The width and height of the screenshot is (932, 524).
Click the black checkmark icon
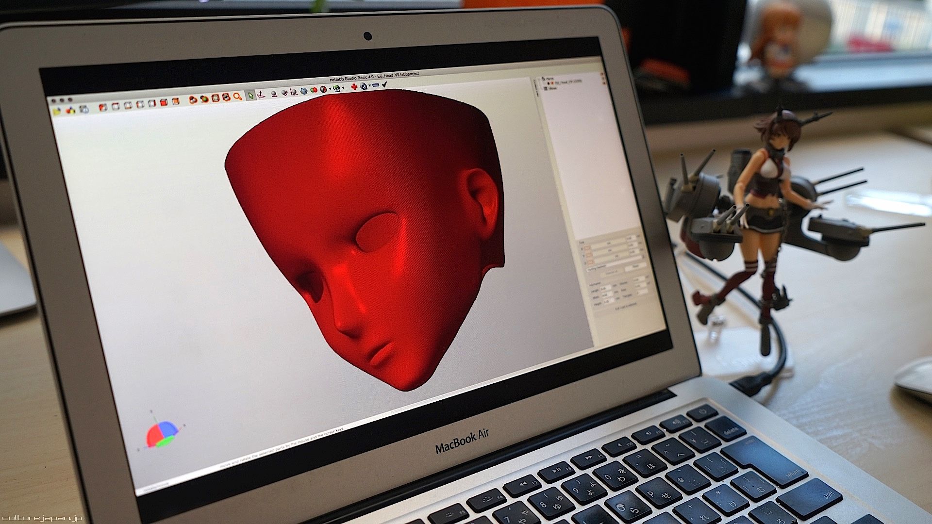385,84
